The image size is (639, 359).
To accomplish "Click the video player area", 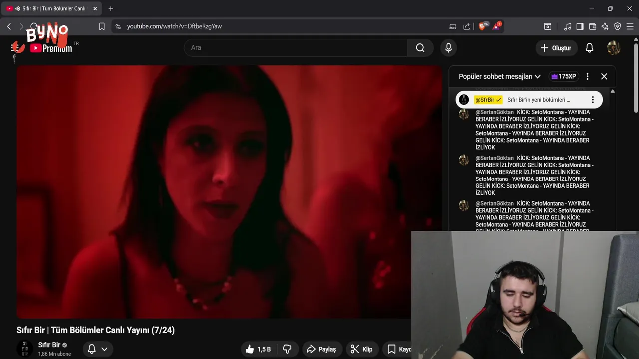I will pyautogui.click(x=229, y=191).
